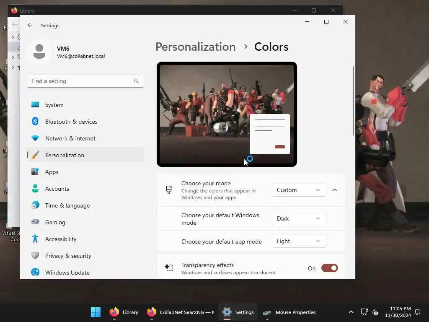Click the Library window title bar text
Screen dimensions: 429x322
coord(27,11)
